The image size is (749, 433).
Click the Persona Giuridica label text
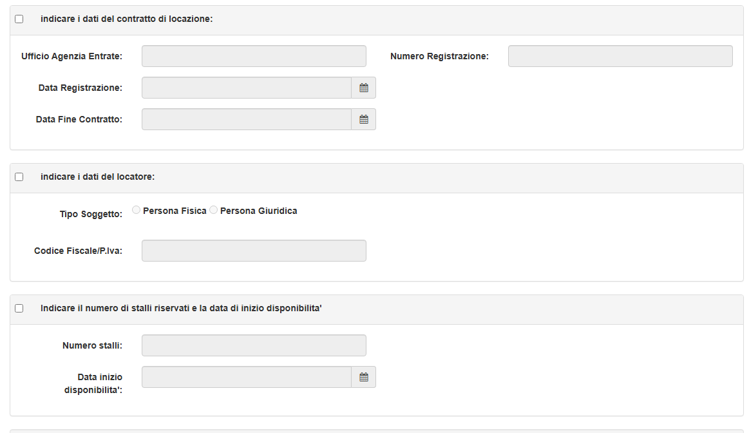258,211
